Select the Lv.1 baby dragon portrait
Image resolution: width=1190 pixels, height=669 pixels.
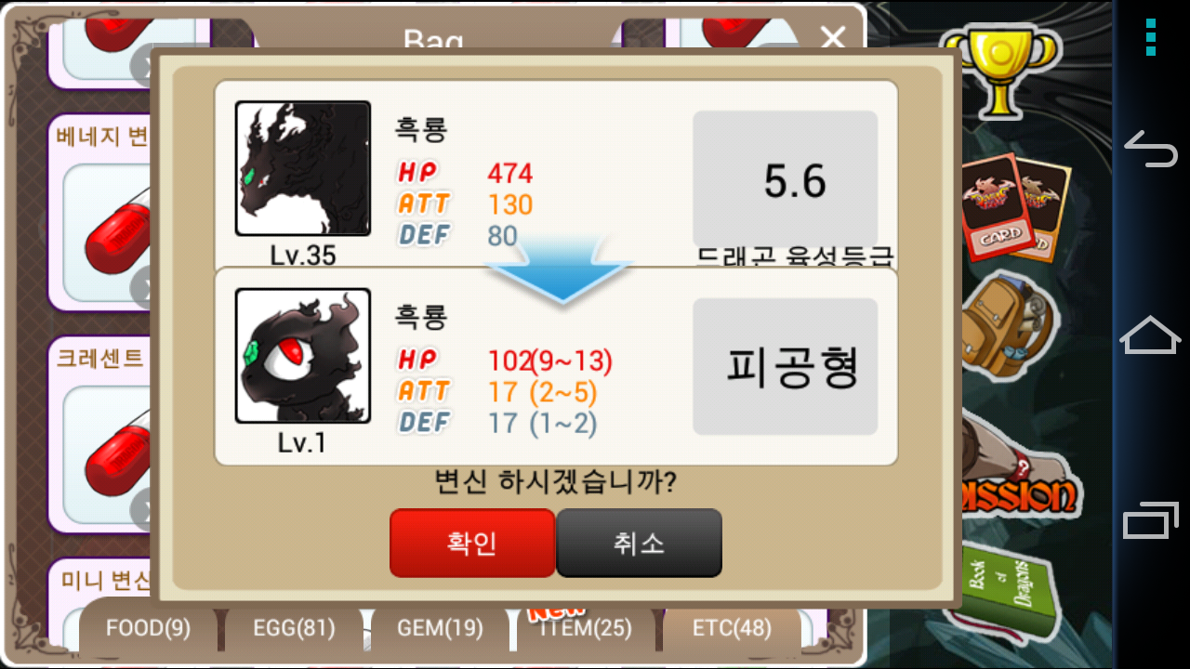(x=303, y=356)
